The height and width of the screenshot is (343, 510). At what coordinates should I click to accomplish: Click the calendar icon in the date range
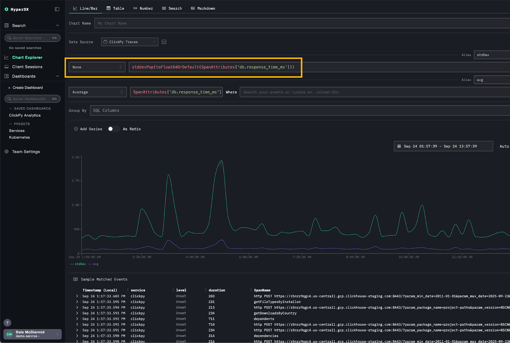point(399,146)
